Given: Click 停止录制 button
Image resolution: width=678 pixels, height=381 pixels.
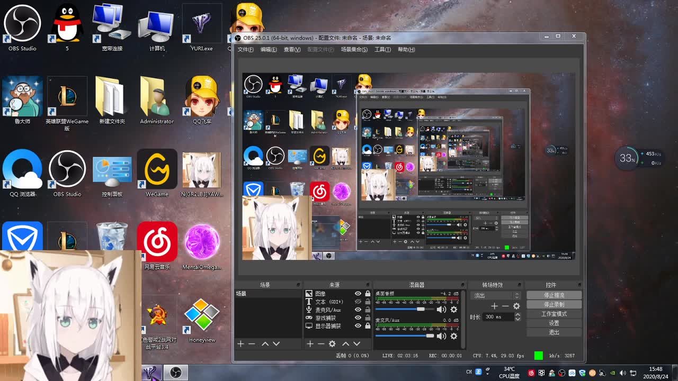Looking at the screenshot, I should (x=554, y=304).
